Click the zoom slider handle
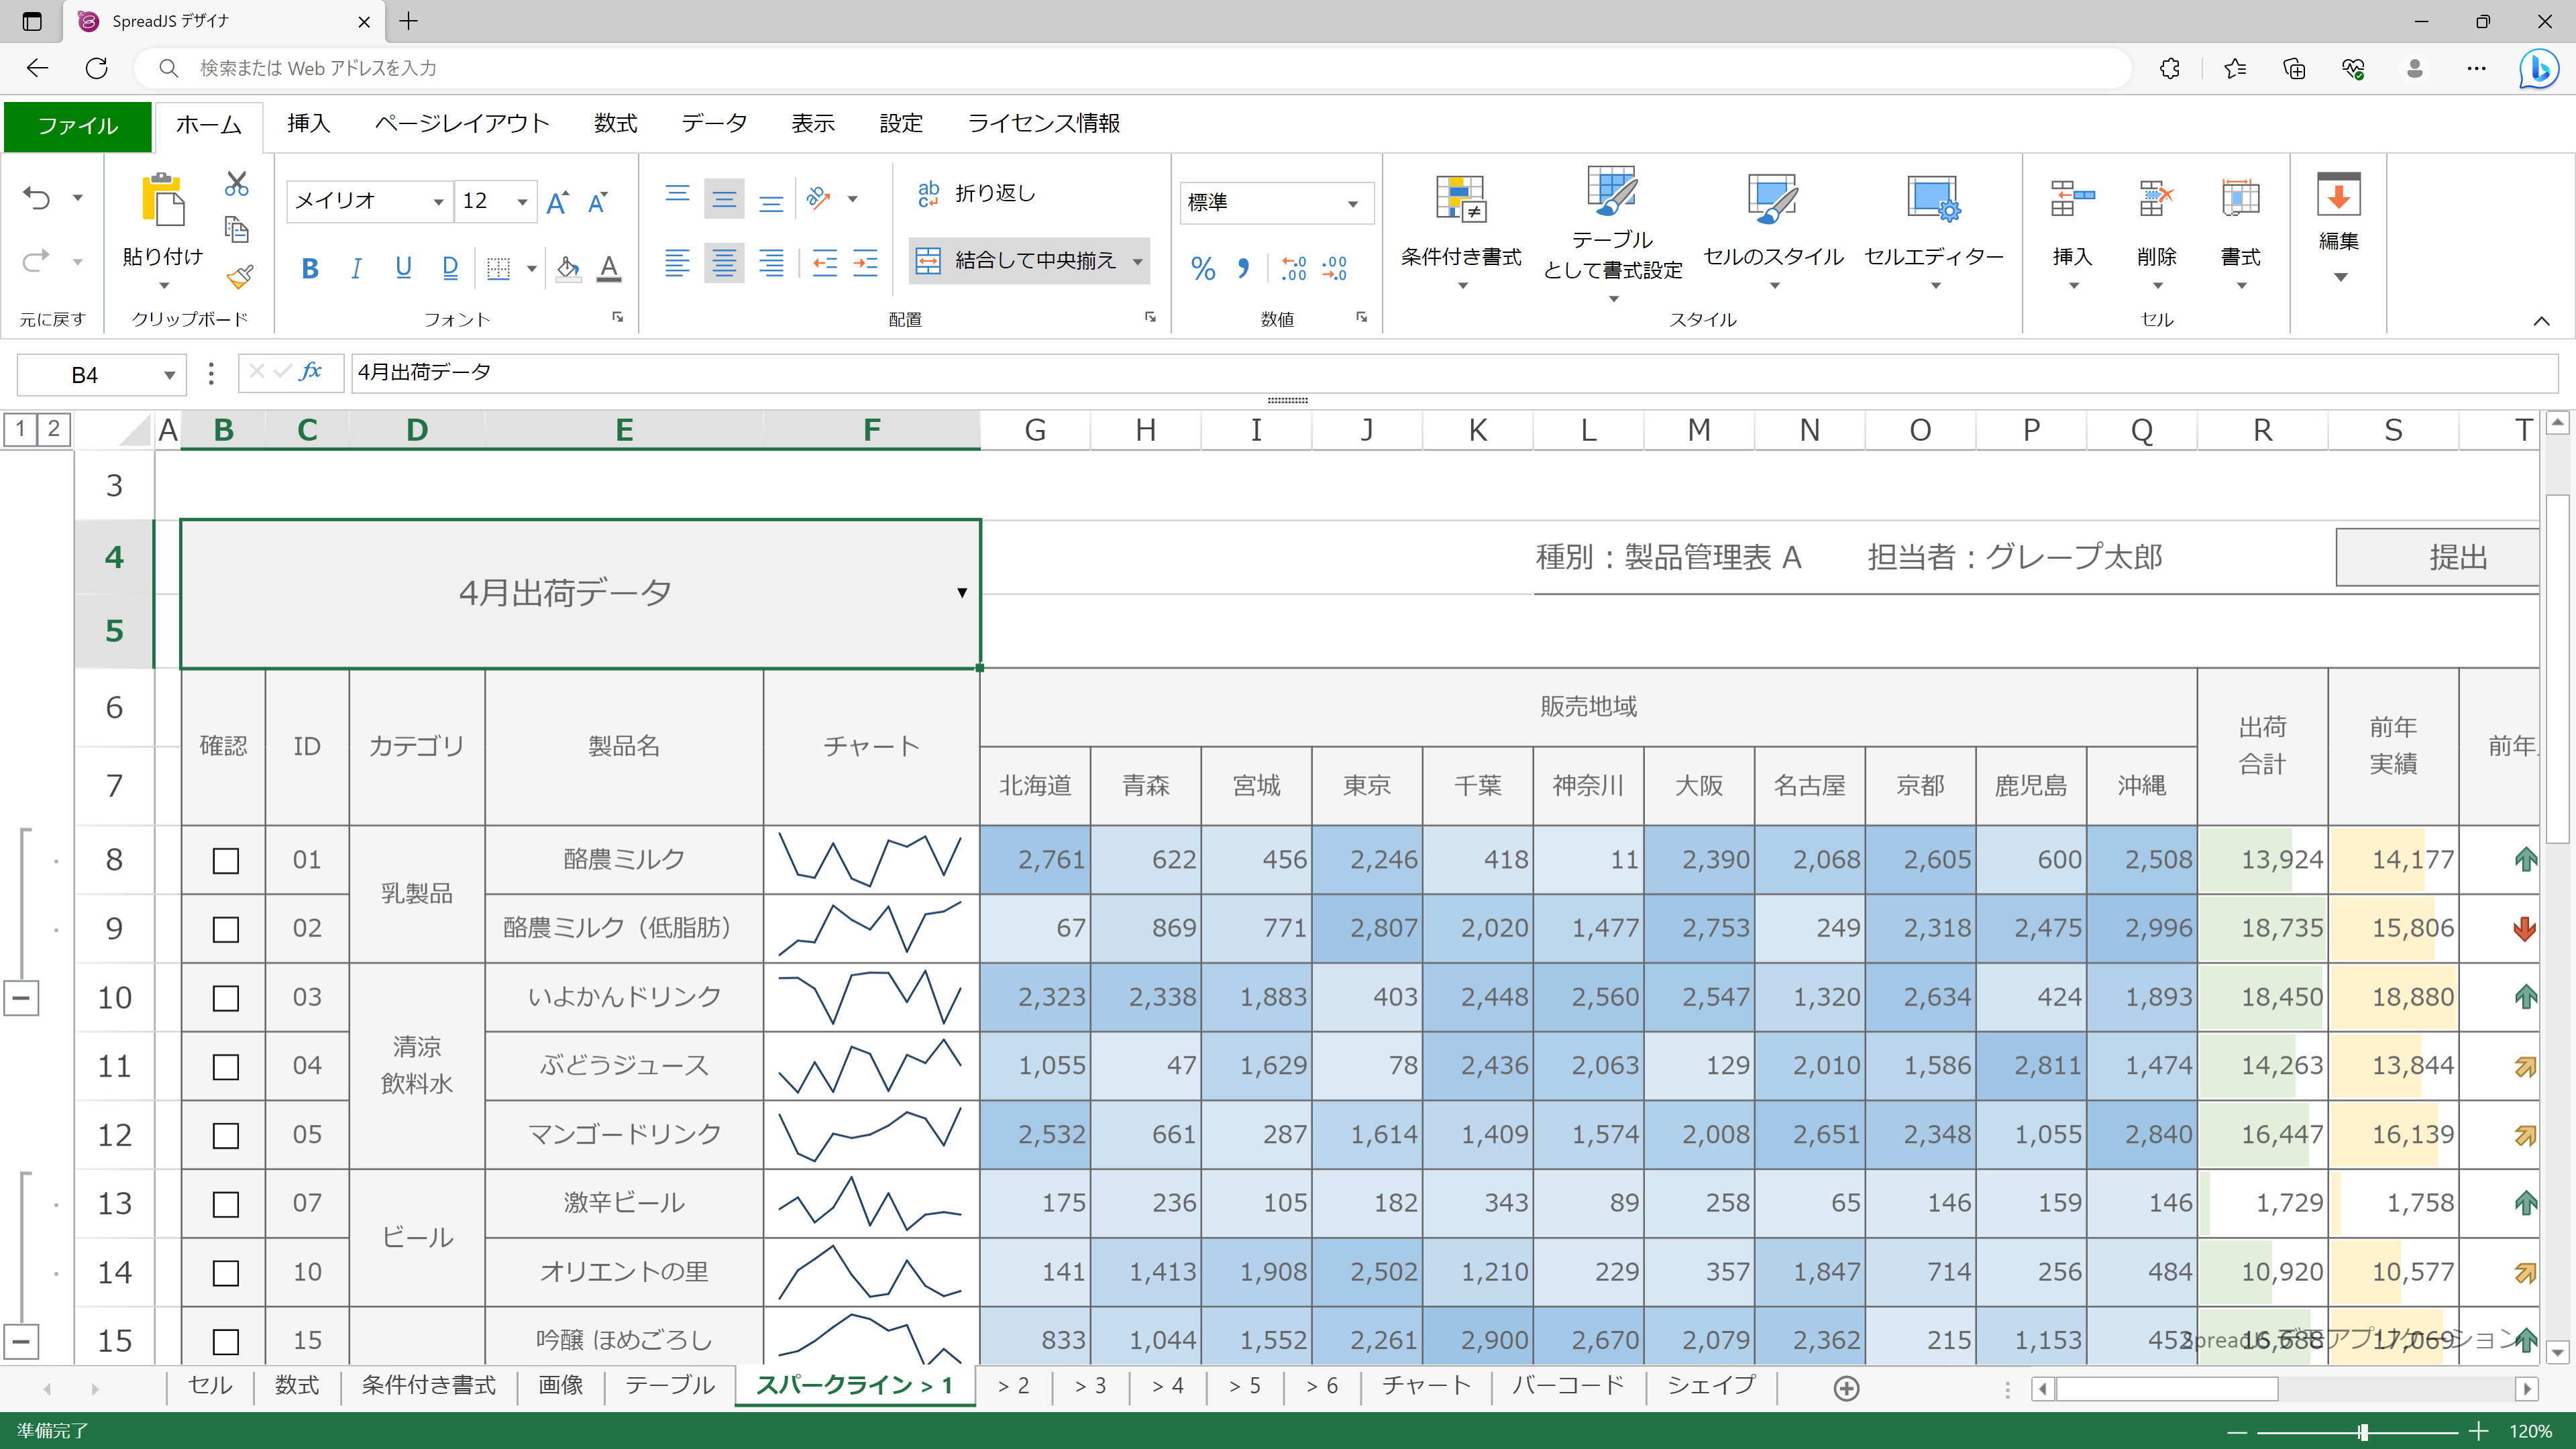The width and height of the screenshot is (2576, 1449). (2363, 1432)
